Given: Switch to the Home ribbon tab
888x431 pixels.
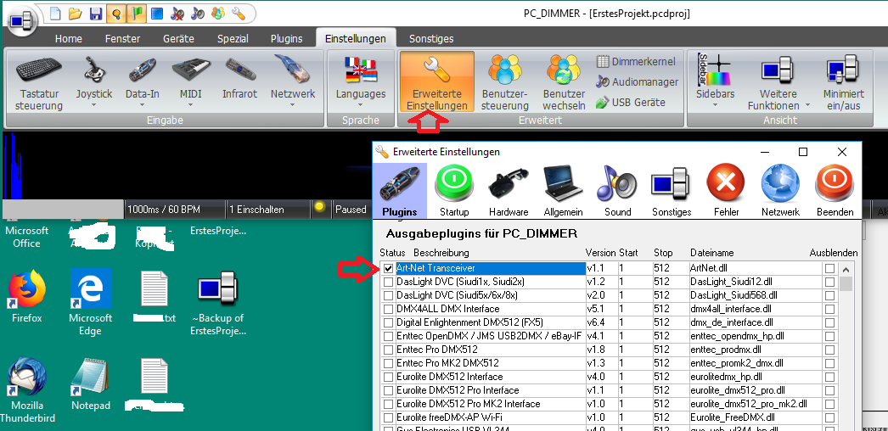Looking at the screenshot, I should (69, 38).
